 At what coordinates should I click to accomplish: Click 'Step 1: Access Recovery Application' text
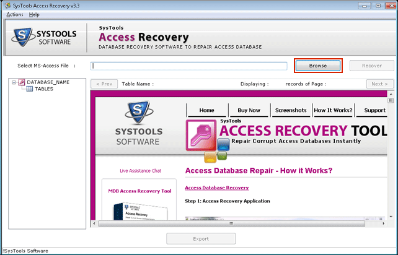tap(228, 201)
